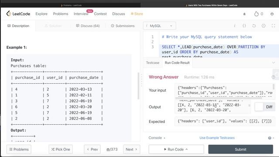Expand the Console dropdown
The image size is (279, 157).
pyautogui.click(x=157, y=138)
